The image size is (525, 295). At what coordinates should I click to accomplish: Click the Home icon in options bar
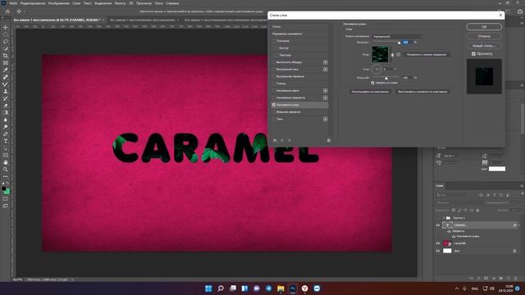(x=7, y=11)
